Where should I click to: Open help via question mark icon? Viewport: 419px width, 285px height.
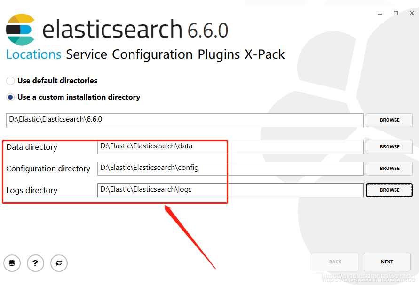[x=35, y=263]
